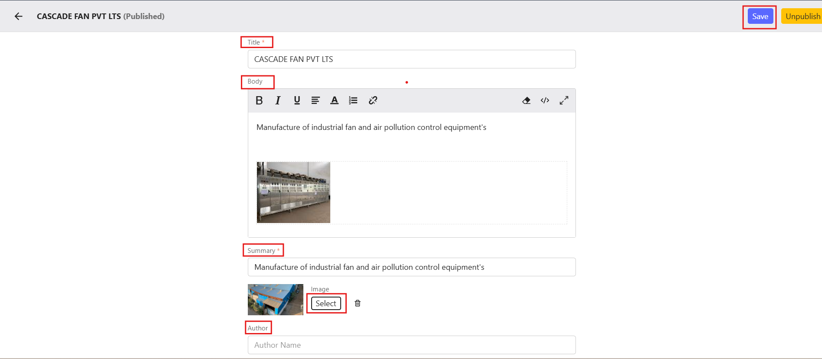Select the machinery image in Body
Image resolution: width=822 pixels, height=359 pixels.
coord(293,193)
